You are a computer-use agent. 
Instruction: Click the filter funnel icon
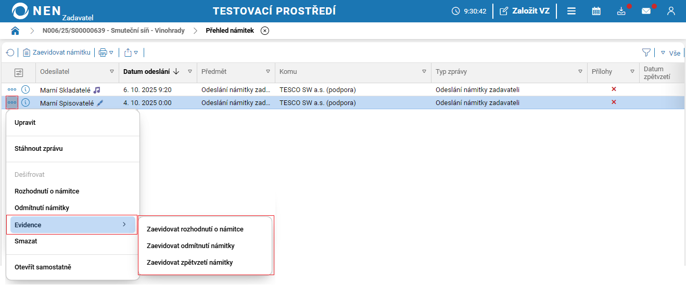(x=646, y=53)
